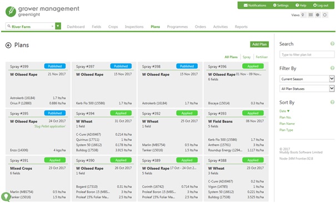Open the Reports tab
The width and height of the screenshot is (336, 203).
pyautogui.click(x=241, y=27)
